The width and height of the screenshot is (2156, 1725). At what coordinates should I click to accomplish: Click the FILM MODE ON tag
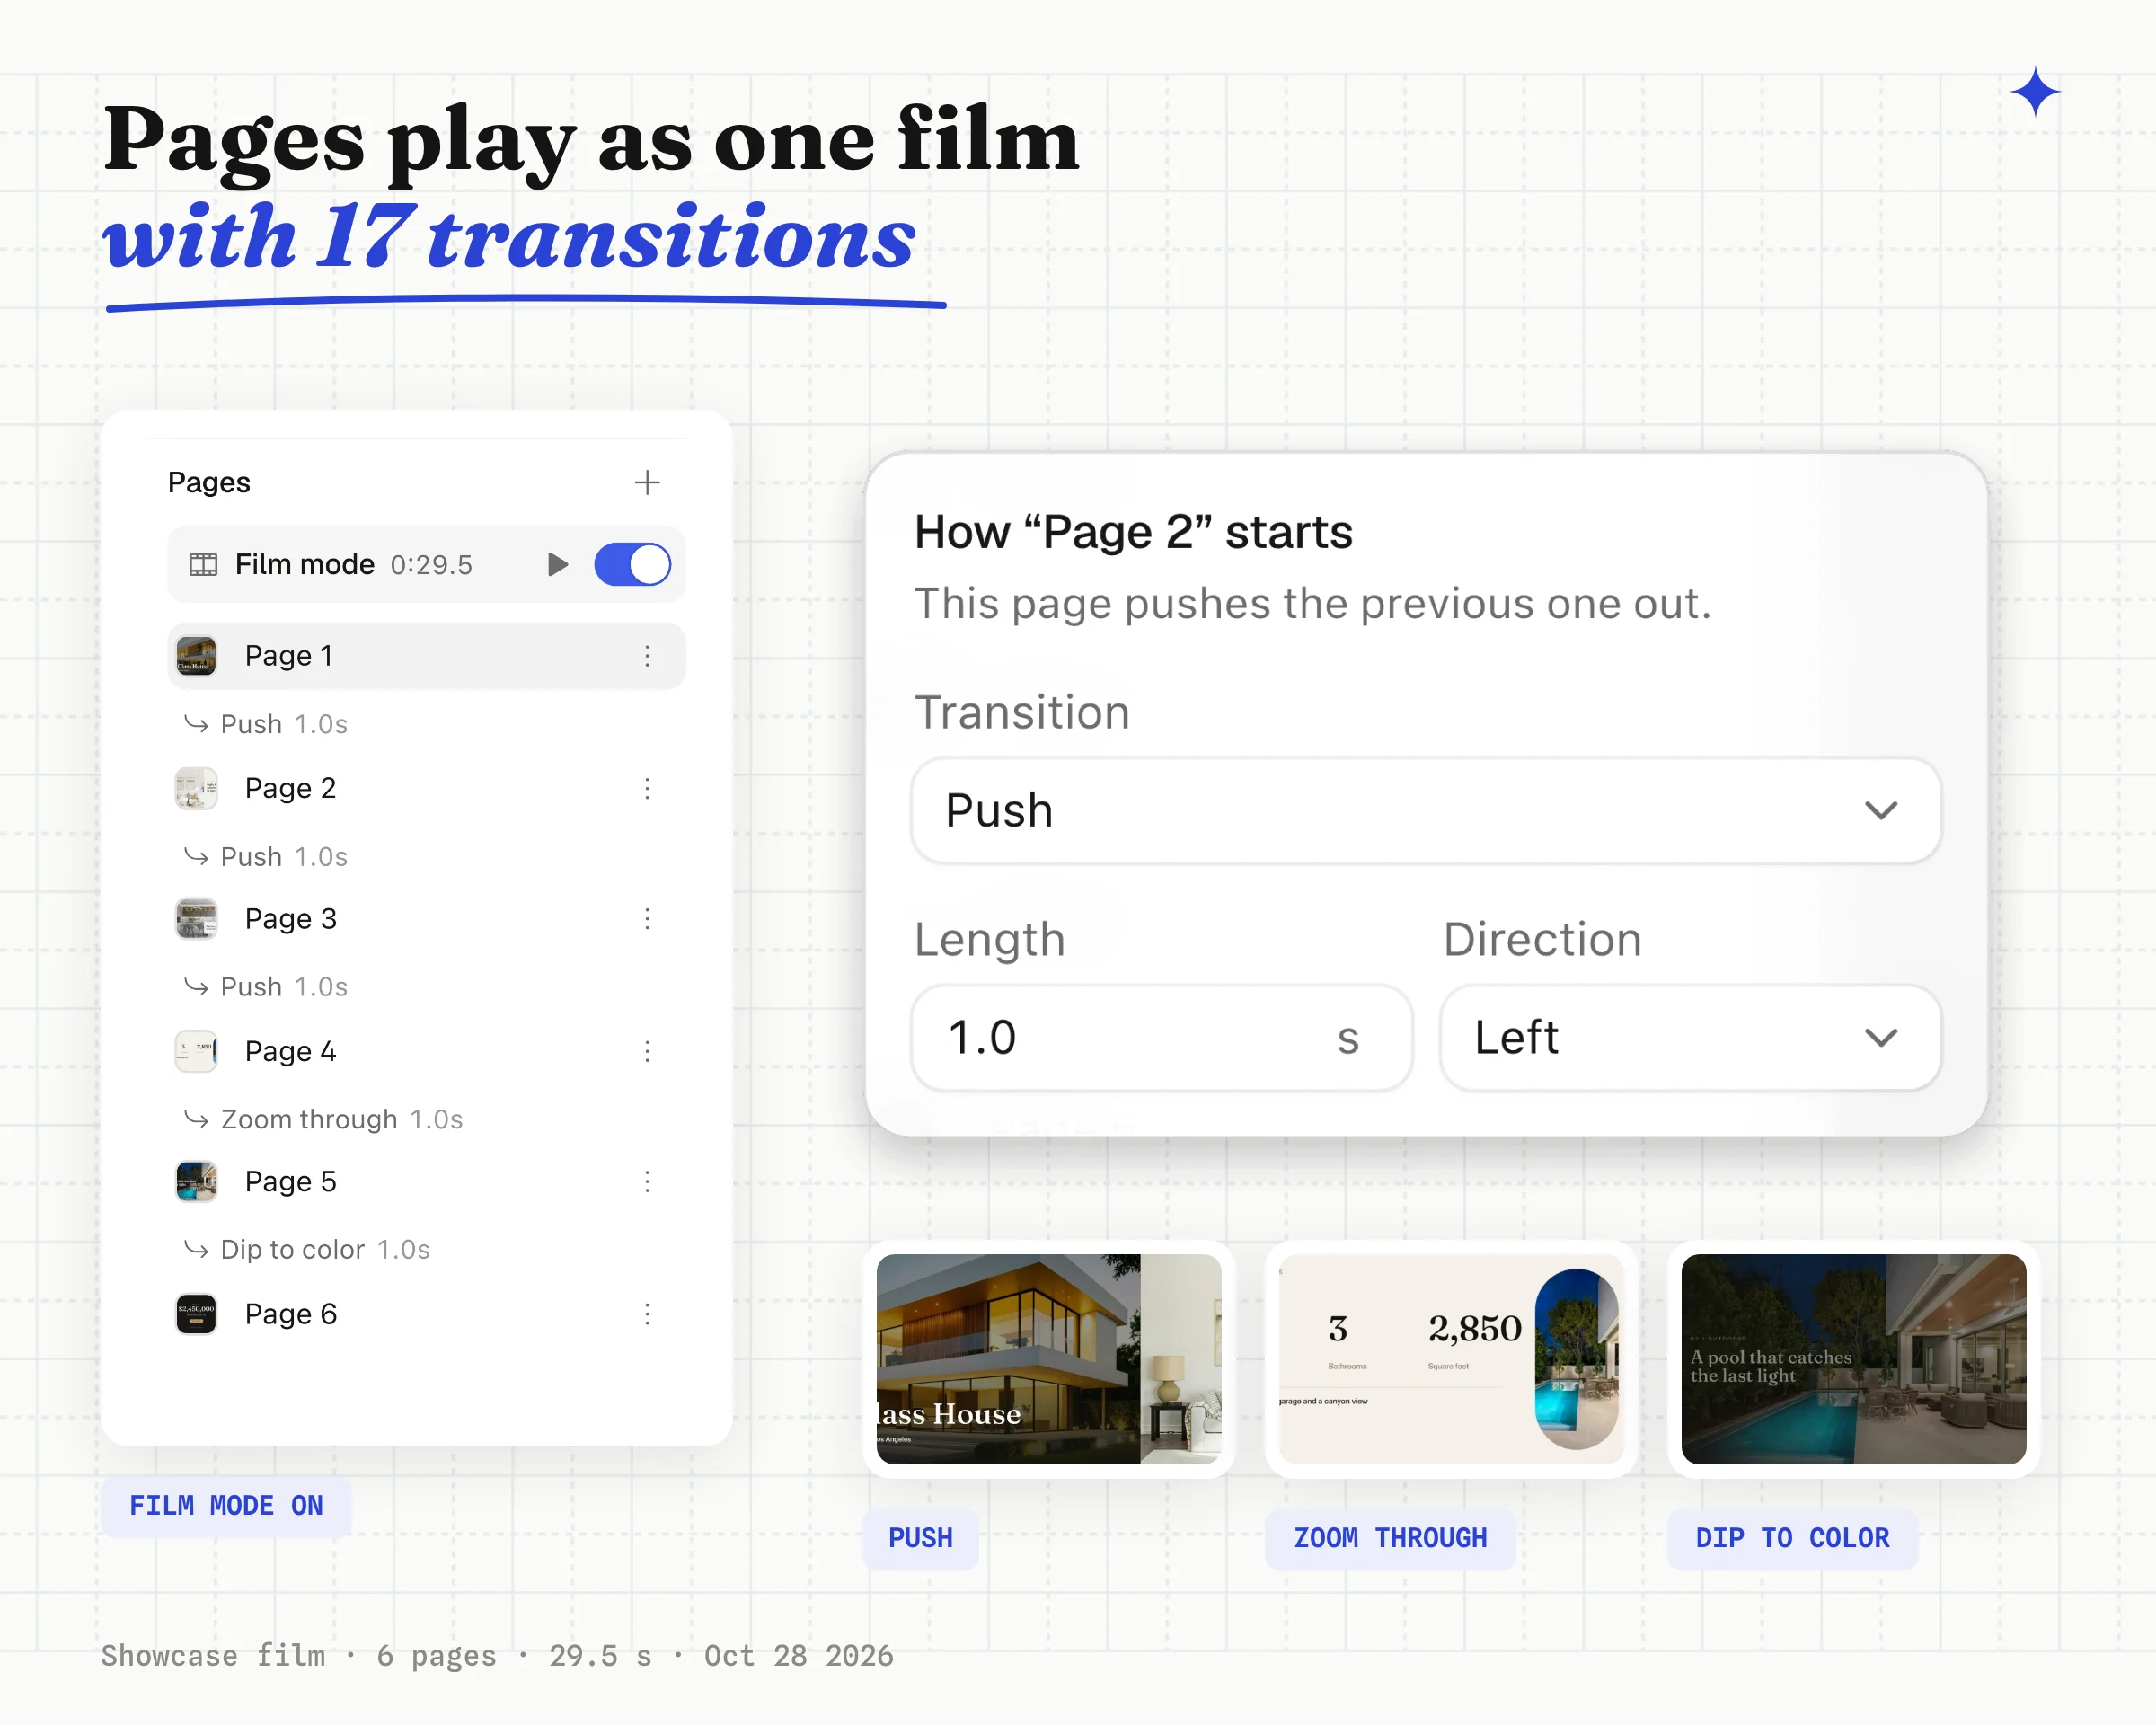[226, 1506]
